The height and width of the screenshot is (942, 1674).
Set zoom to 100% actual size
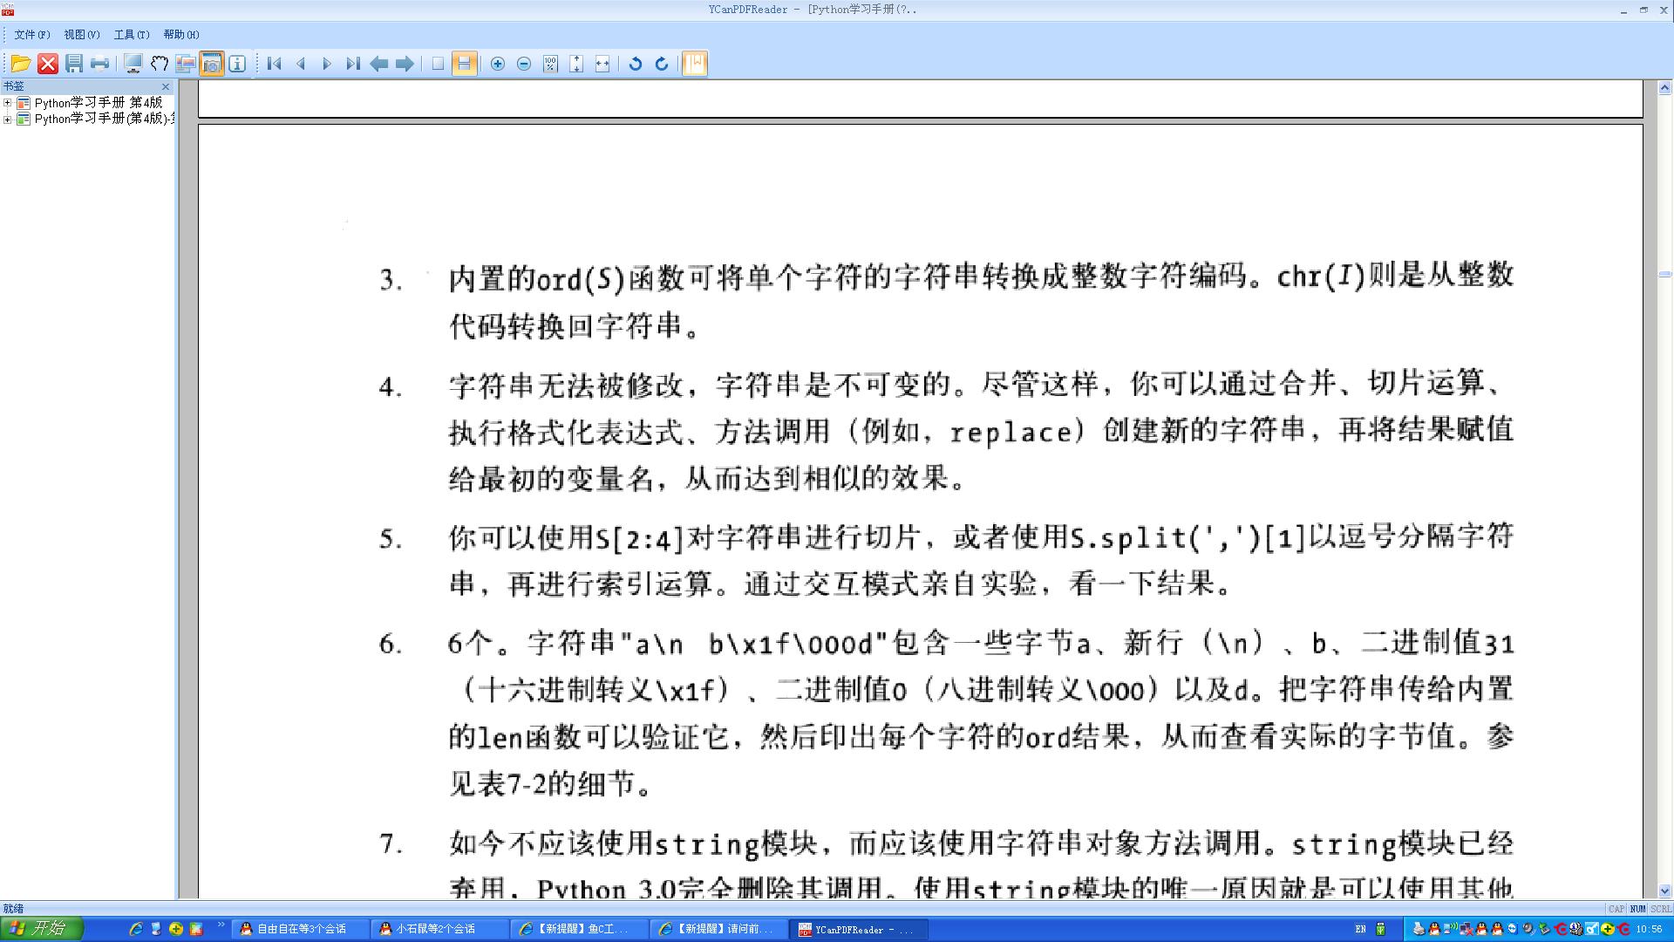(549, 64)
